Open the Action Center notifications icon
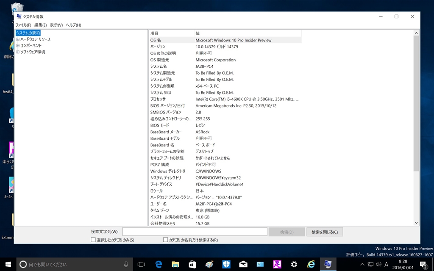 point(423,265)
